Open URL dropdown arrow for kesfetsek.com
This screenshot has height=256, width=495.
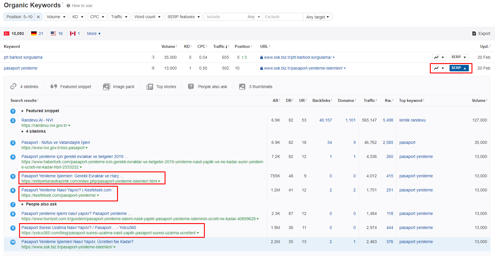click(x=98, y=196)
